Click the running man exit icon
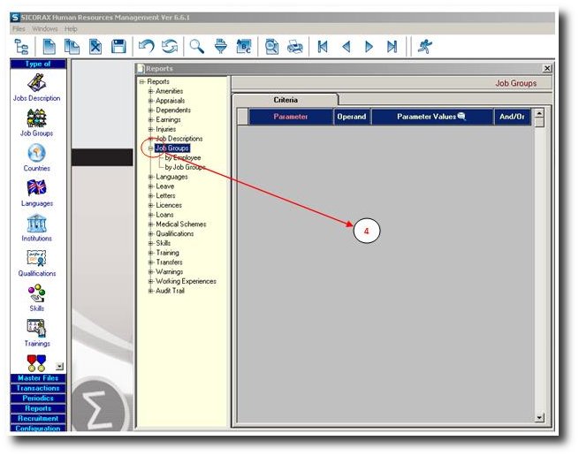Viewport: 579px width, 456px height. pos(426,47)
